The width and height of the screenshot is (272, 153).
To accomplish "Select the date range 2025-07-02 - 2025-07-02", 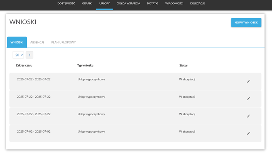I will coord(34,131).
